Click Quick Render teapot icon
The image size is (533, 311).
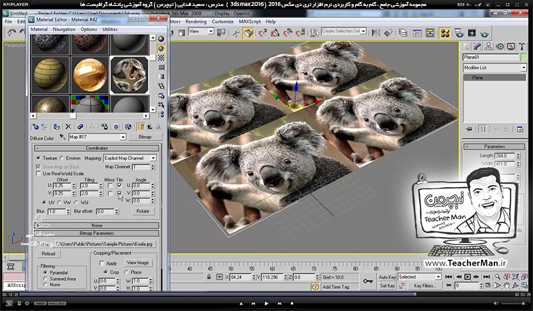coord(485,33)
